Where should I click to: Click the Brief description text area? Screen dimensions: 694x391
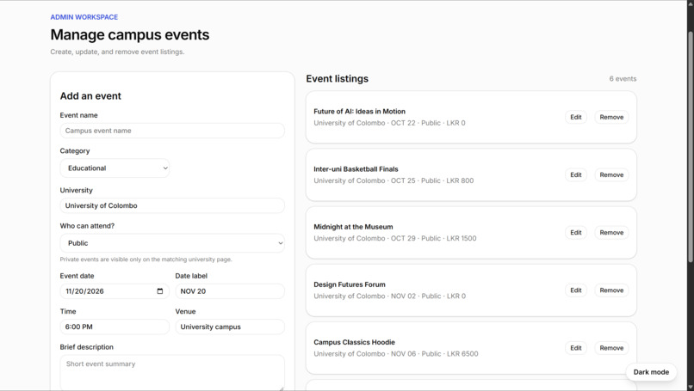[172, 373]
